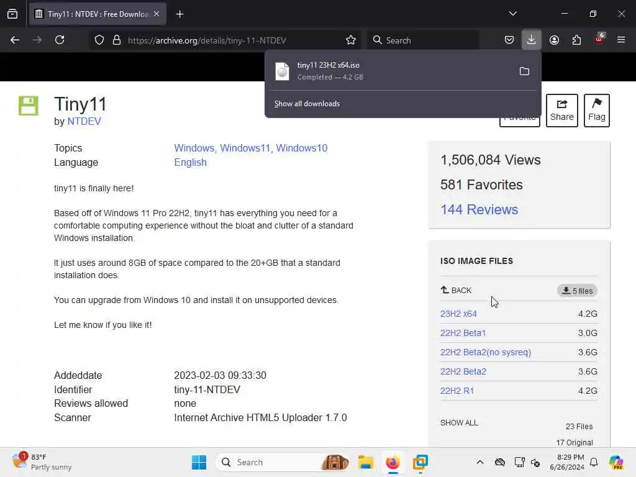This screenshot has height=477, width=636.
Task: Open the notifications bell icon
Action: [594, 462]
